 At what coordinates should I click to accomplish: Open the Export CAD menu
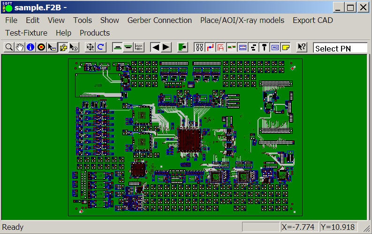[313, 20]
